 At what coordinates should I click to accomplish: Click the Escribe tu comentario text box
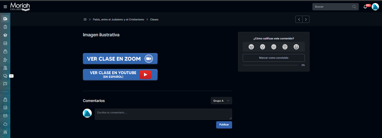tap(163, 114)
